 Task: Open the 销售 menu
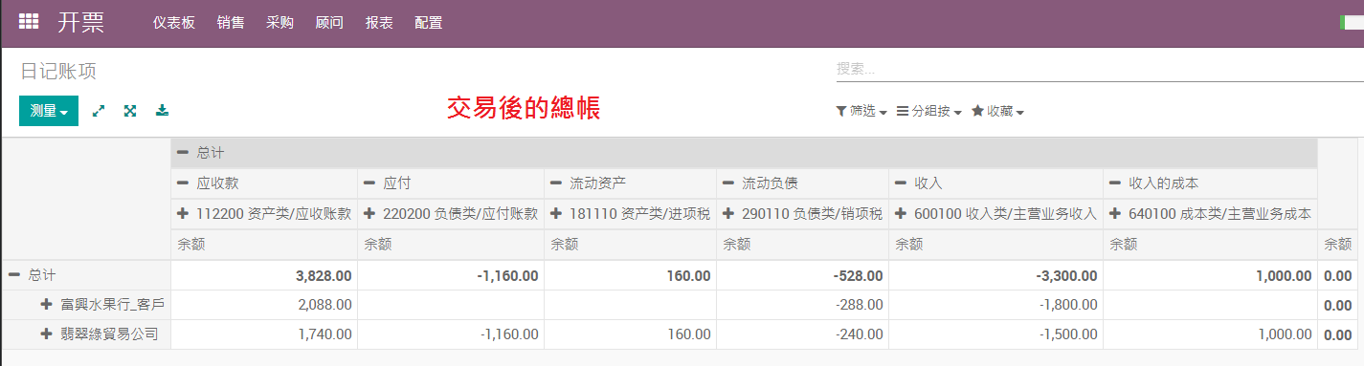point(231,22)
